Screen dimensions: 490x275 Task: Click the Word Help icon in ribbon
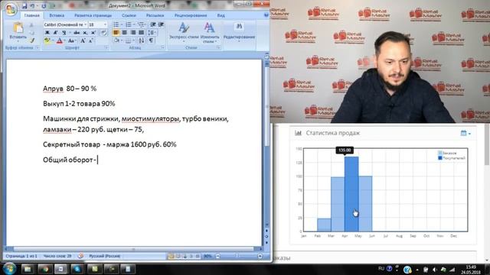click(x=266, y=15)
